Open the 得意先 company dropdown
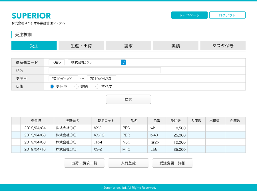This screenshot has width=257, height=191. (123, 62)
